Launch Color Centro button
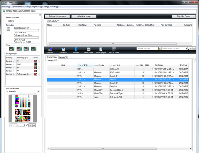The height and width of the screenshot is (153, 199). pos(184,16)
